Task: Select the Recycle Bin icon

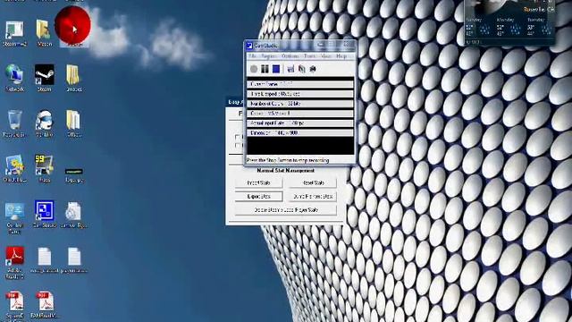Action: [14, 123]
